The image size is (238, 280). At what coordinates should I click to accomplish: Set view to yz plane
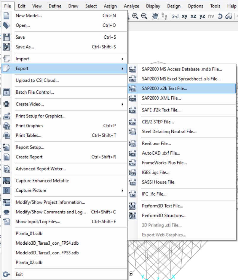202,16
